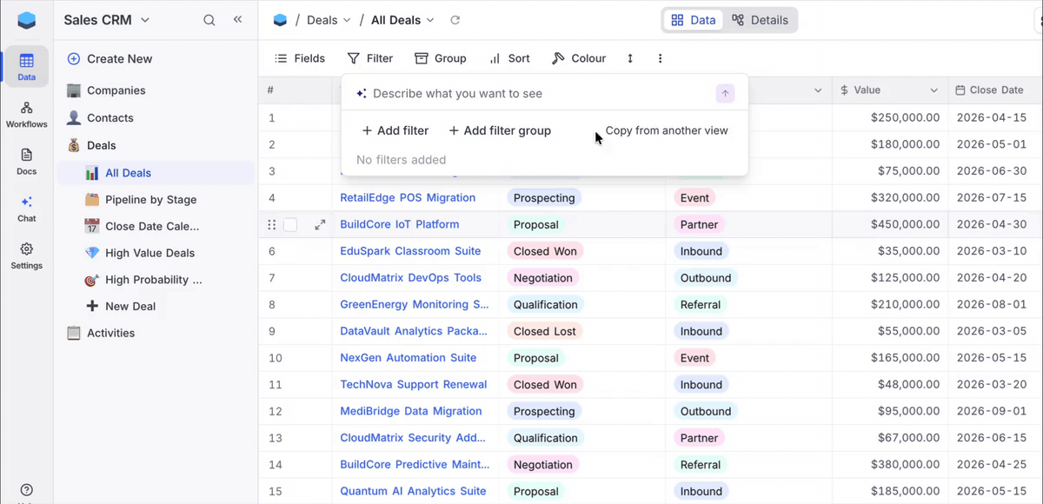The image size is (1043, 504).
Task: Open the Workflows section in sidebar
Action: pyautogui.click(x=26, y=114)
